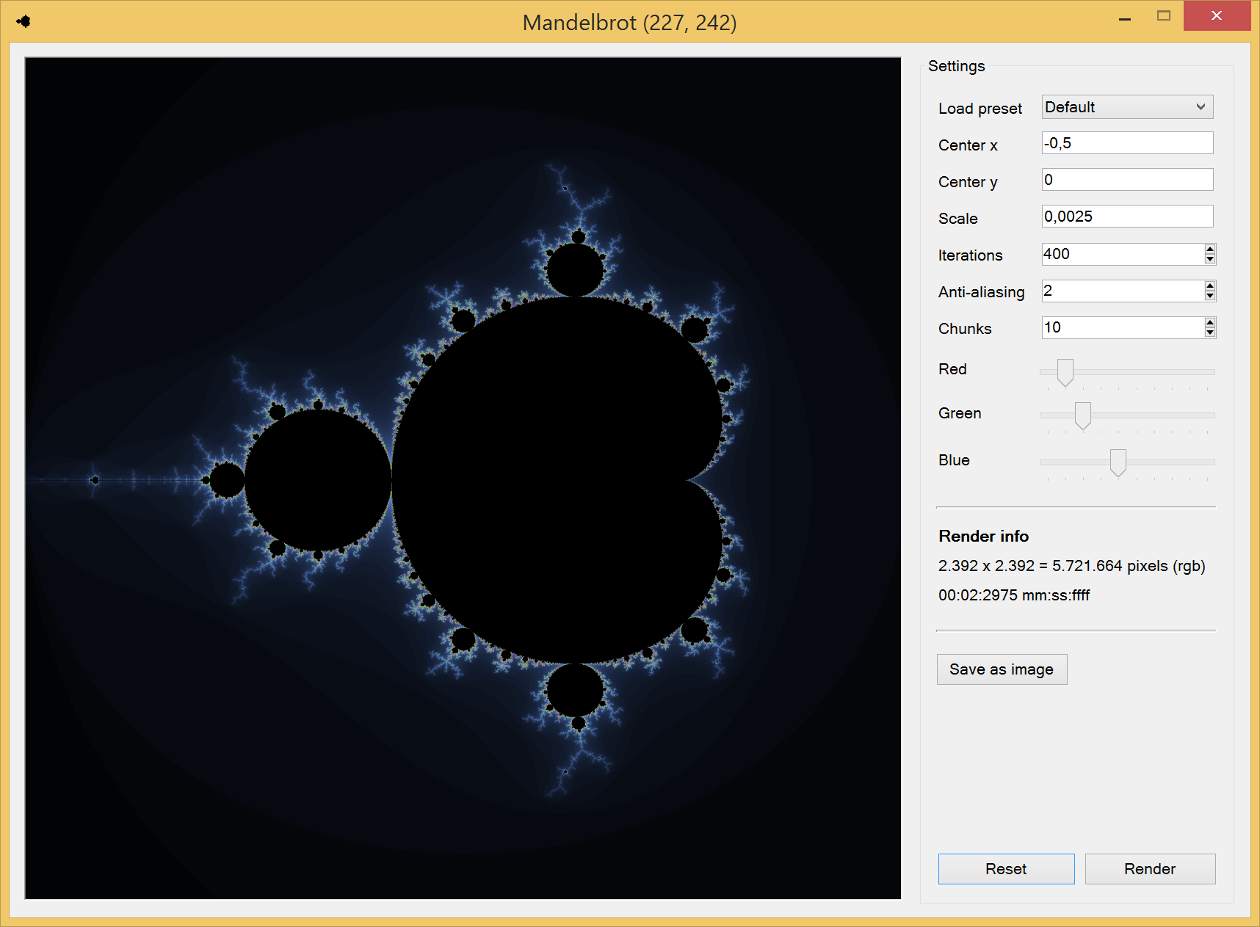The width and height of the screenshot is (1260, 927).
Task: Click the Blue slider thumb
Action: pyautogui.click(x=1118, y=462)
